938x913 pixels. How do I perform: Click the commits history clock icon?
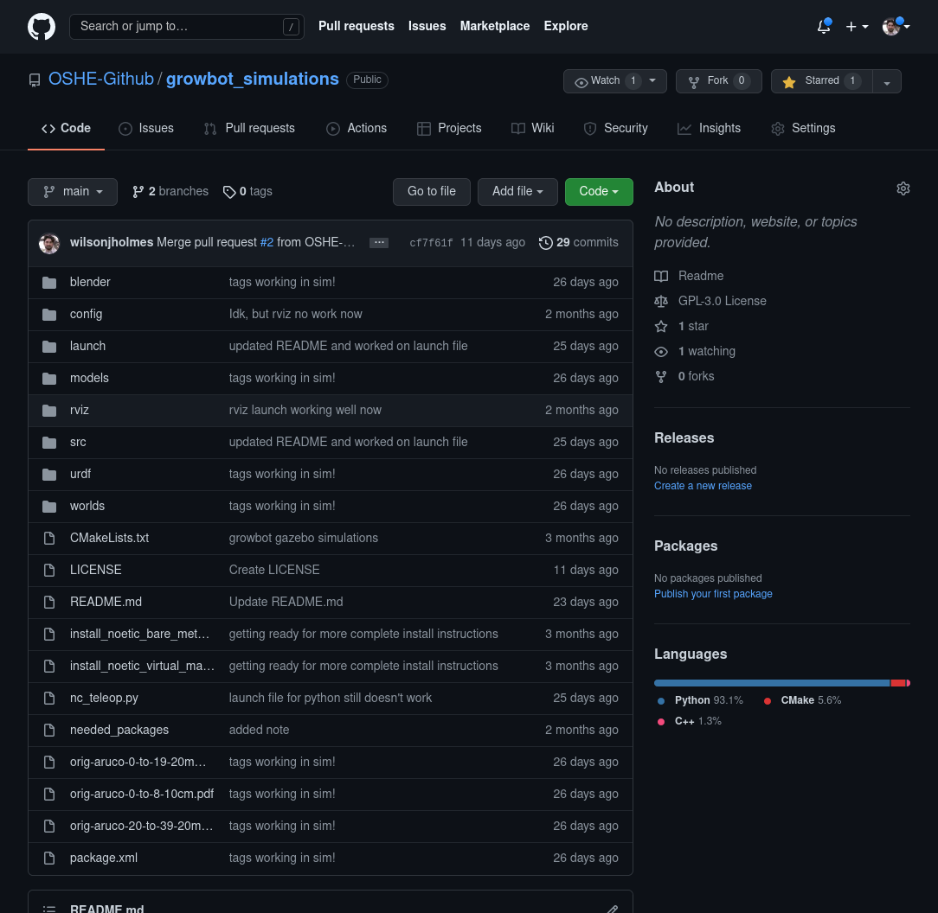pos(545,243)
